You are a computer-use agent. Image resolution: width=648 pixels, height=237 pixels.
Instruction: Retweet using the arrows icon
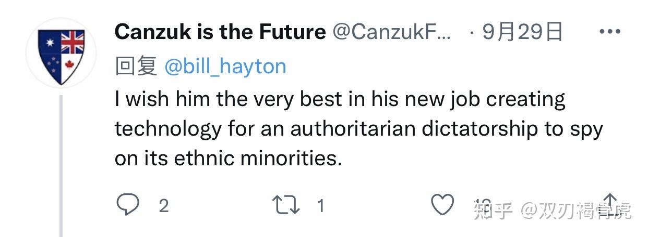tap(286, 205)
